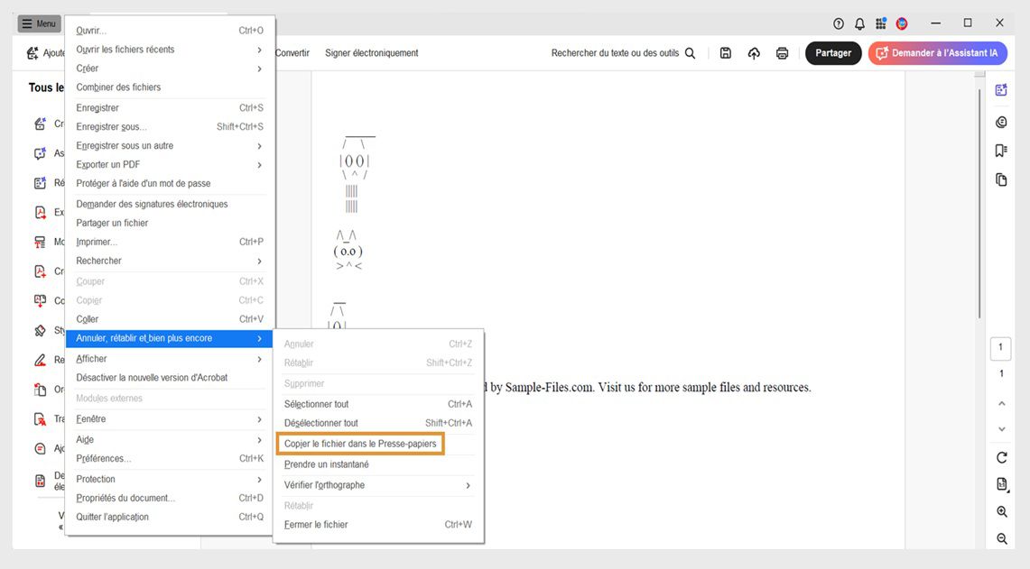Open Propriétés du document...
The width and height of the screenshot is (1030, 569).
click(170, 498)
